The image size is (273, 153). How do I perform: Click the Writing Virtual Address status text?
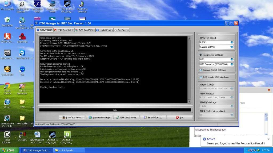[56, 124]
